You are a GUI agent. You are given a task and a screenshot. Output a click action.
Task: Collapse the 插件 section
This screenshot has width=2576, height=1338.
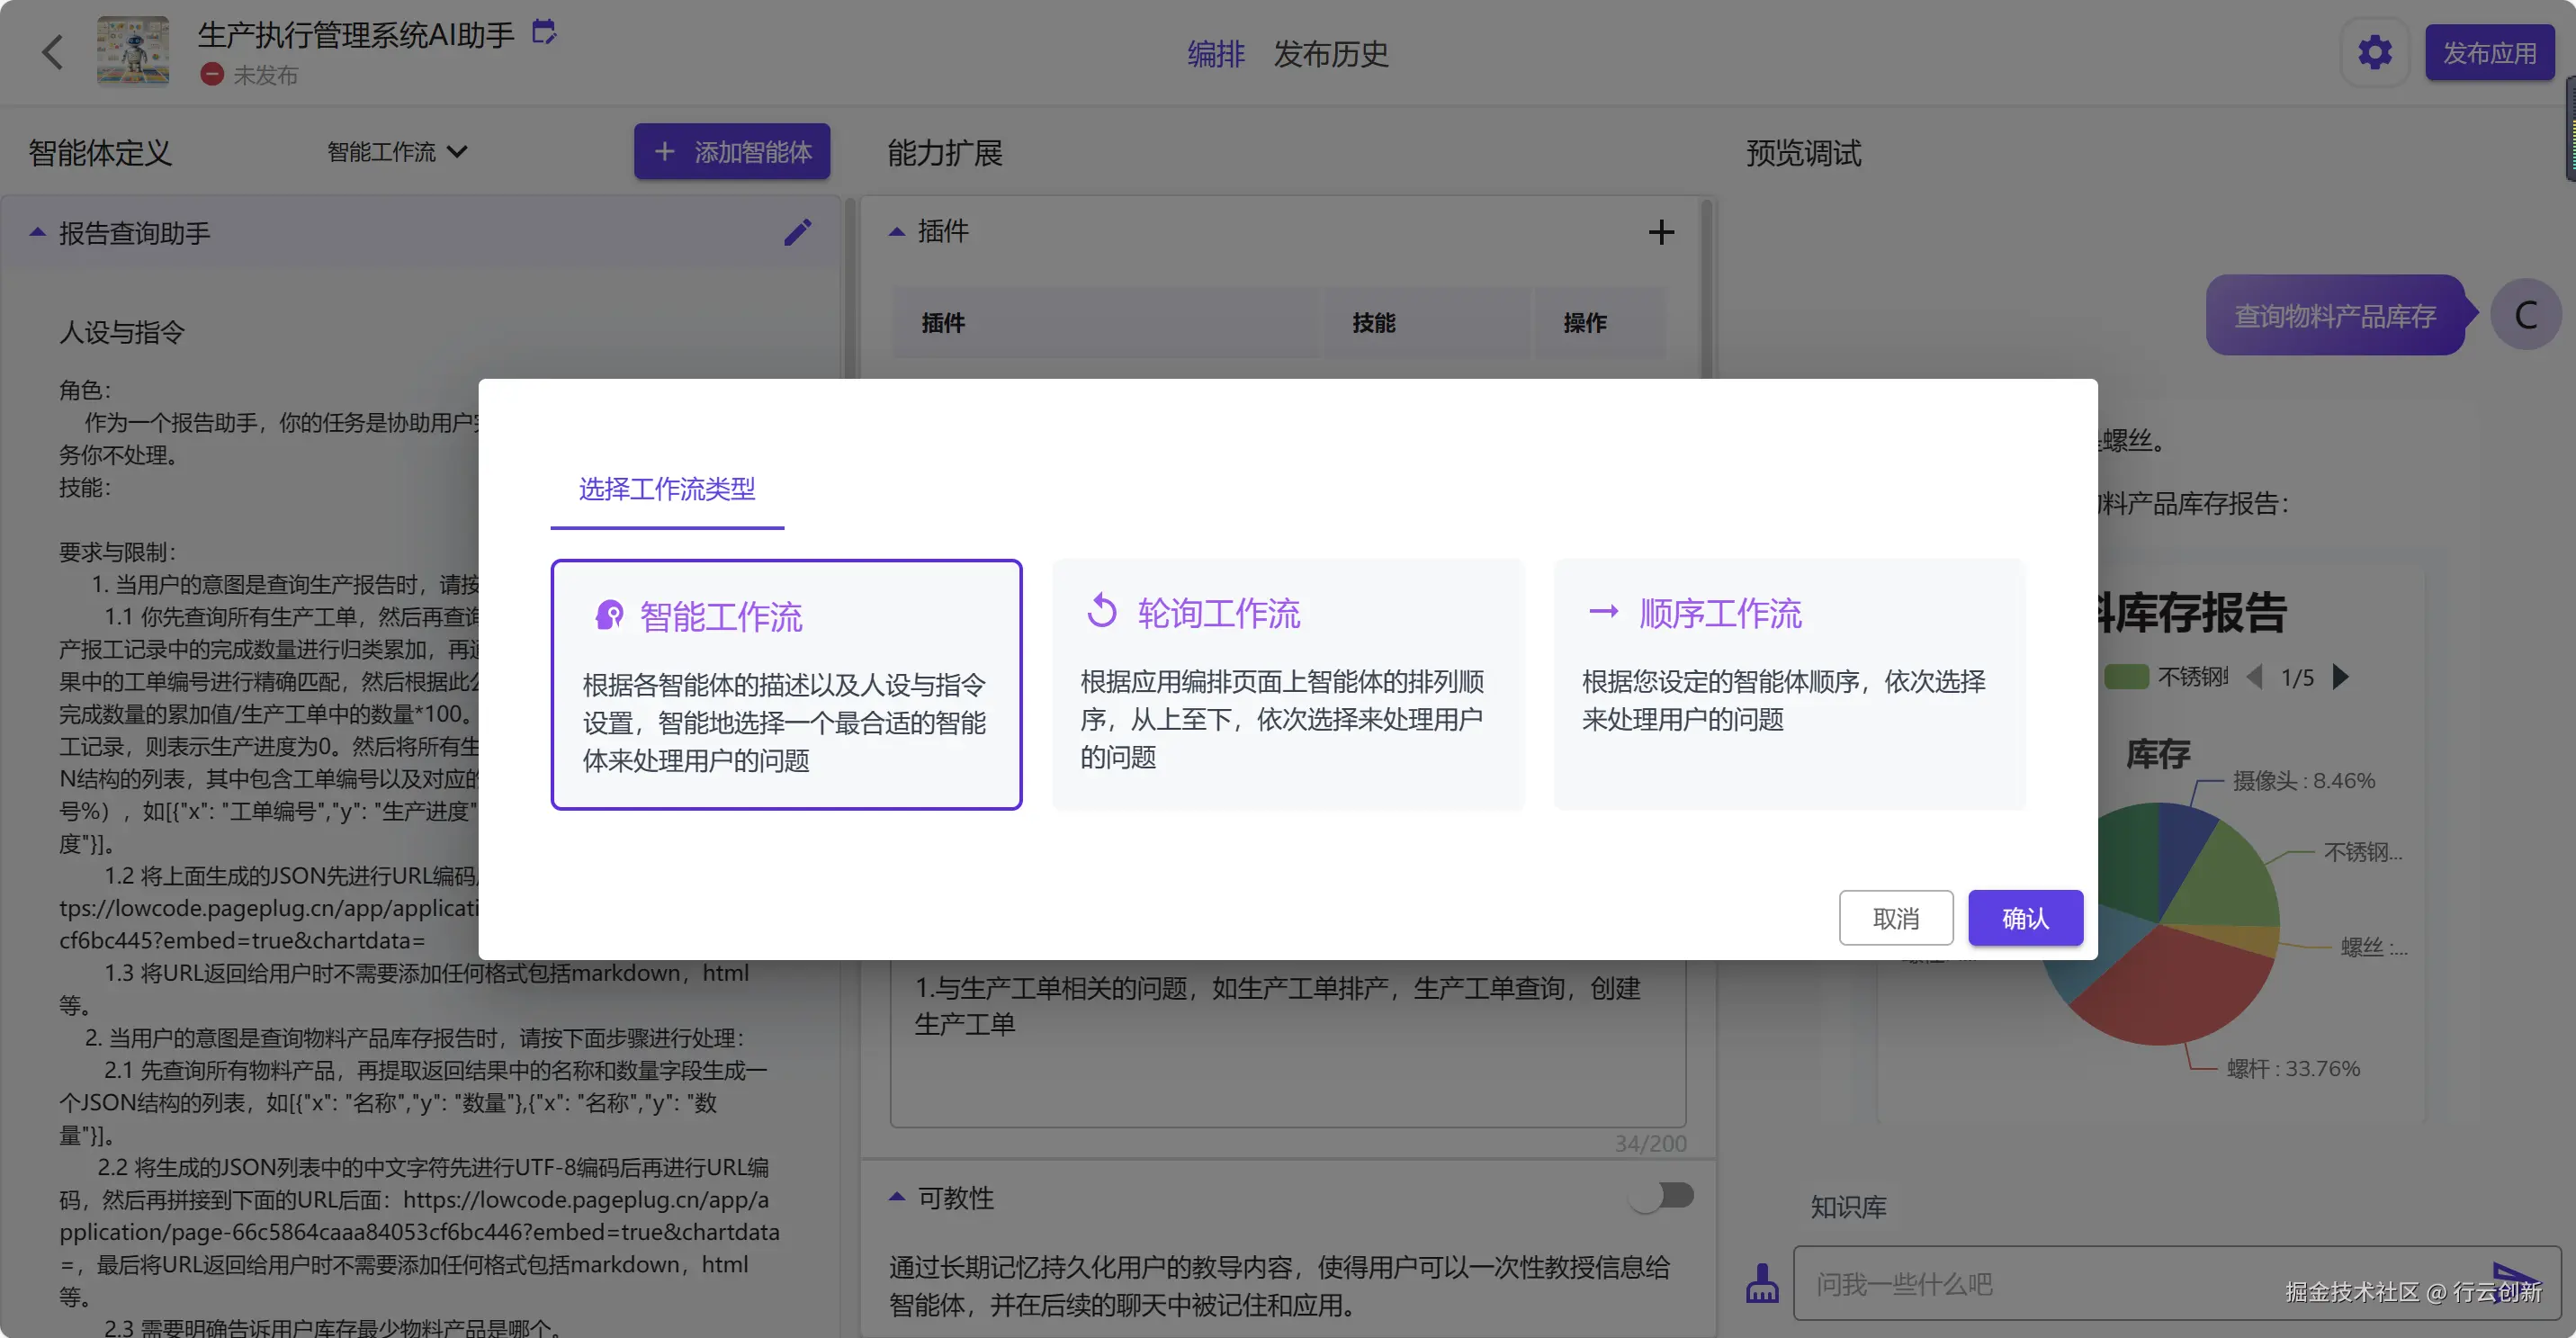pyautogui.click(x=897, y=232)
